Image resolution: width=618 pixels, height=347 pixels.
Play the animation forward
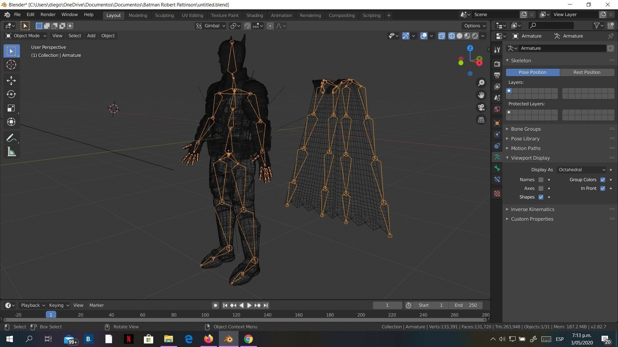249,305
